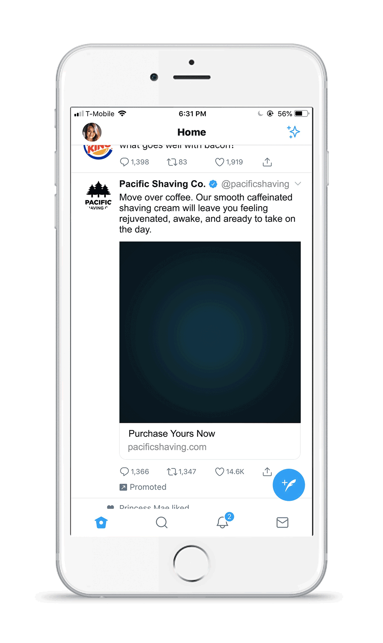Share the Burger King tweet

click(267, 162)
